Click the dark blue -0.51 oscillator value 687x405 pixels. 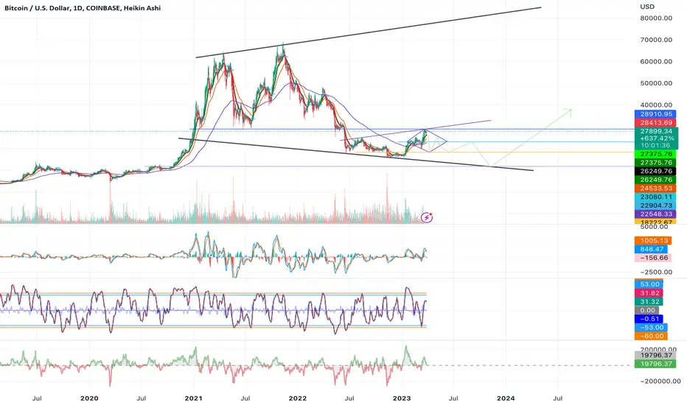coord(649,319)
